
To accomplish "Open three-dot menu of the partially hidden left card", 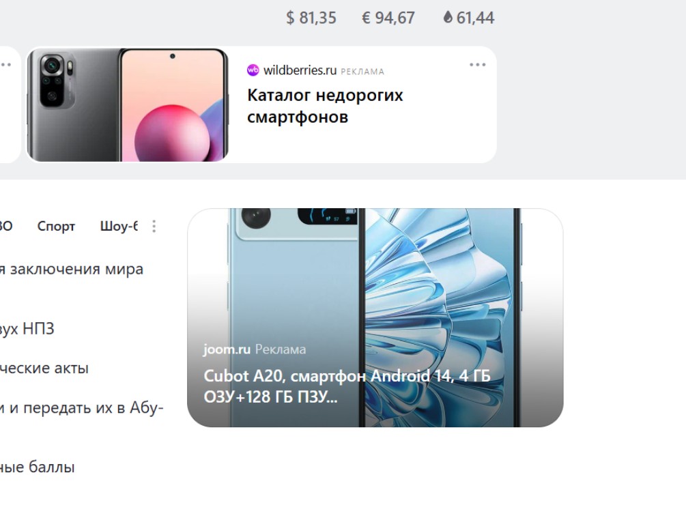I will pyautogui.click(x=5, y=65).
